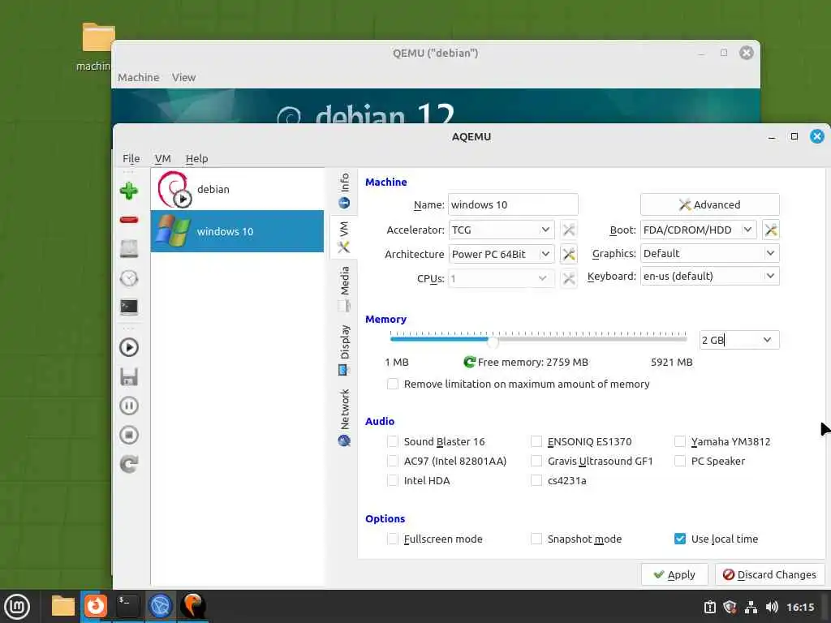Save the VM state with the floppy icon
This screenshot has height=623, width=831.
pyautogui.click(x=129, y=376)
